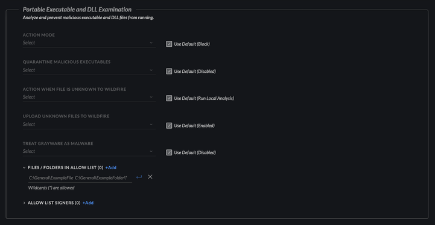Open Upload Unknown Files to WildFire dropdown
The width and height of the screenshot is (435, 225).
(89, 125)
